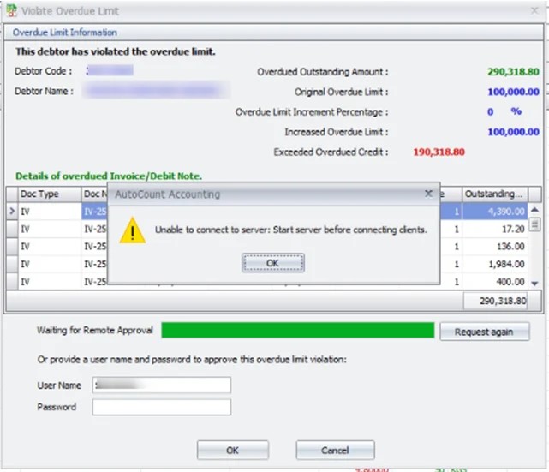Click the invoice table scroll down arrow
Screen dimensions: 549x472
tap(535, 283)
